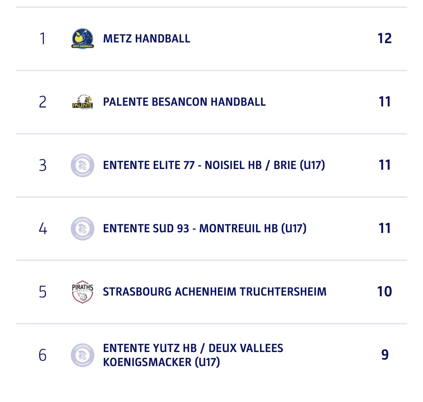Click the Entente Yutz HB placeholder logo
Screen dimensions: 423x402
(x=82, y=355)
